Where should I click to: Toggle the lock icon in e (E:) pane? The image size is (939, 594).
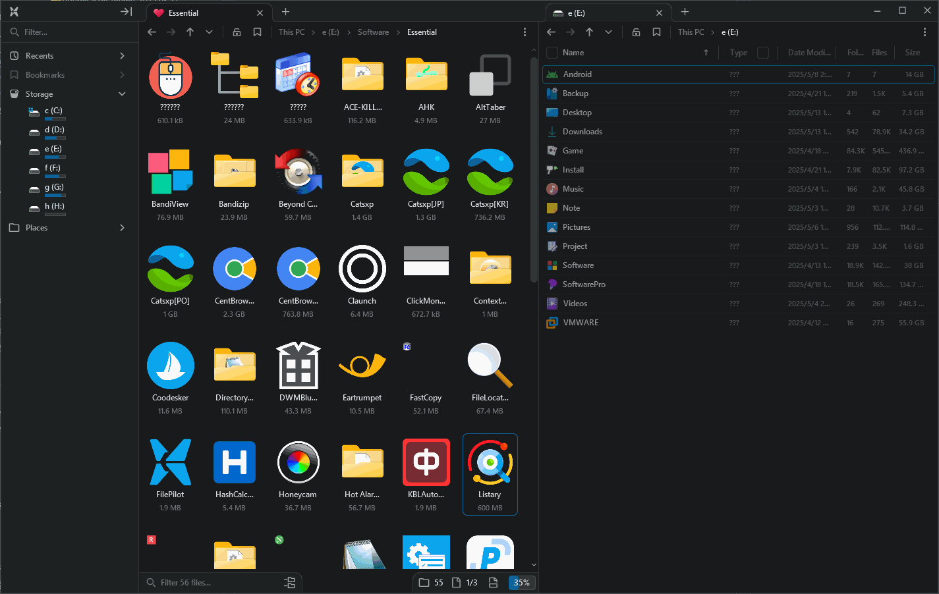(636, 32)
